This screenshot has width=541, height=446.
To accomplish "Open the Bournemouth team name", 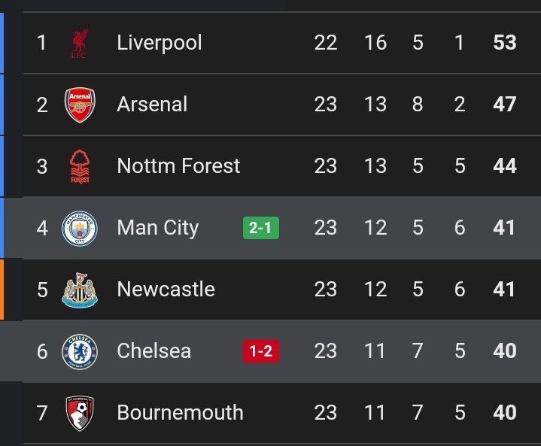I will click(180, 413).
